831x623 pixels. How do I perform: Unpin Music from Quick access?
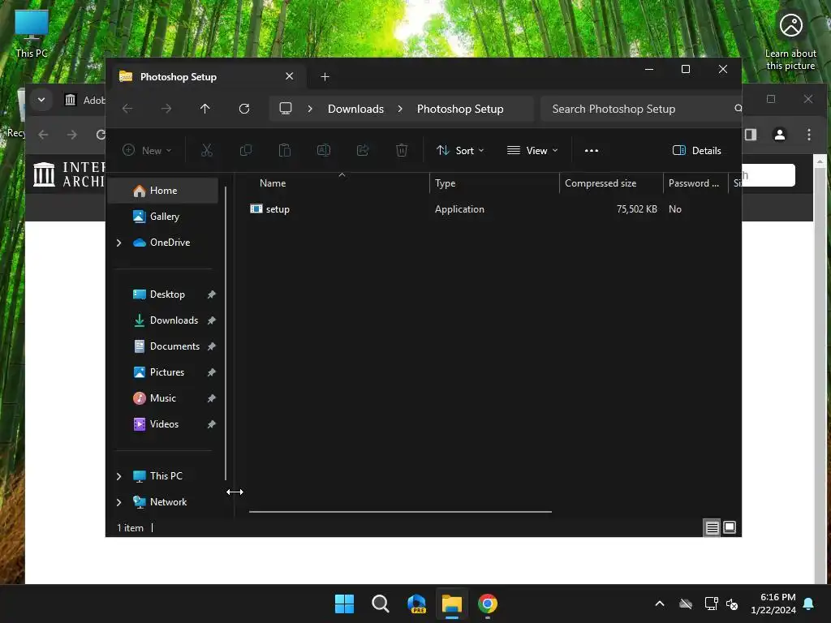coord(212,398)
